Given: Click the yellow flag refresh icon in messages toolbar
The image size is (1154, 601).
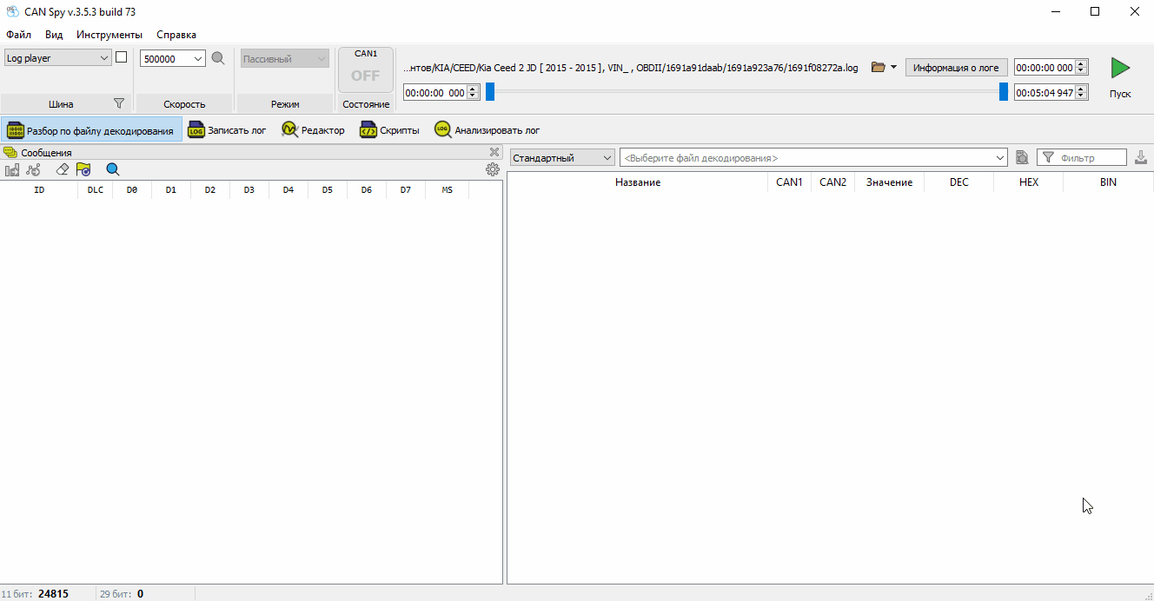Looking at the screenshot, I should [x=83, y=169].
